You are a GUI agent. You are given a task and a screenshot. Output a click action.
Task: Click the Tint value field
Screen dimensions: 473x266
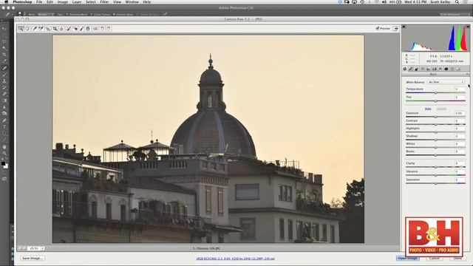(x=460, y=98)
